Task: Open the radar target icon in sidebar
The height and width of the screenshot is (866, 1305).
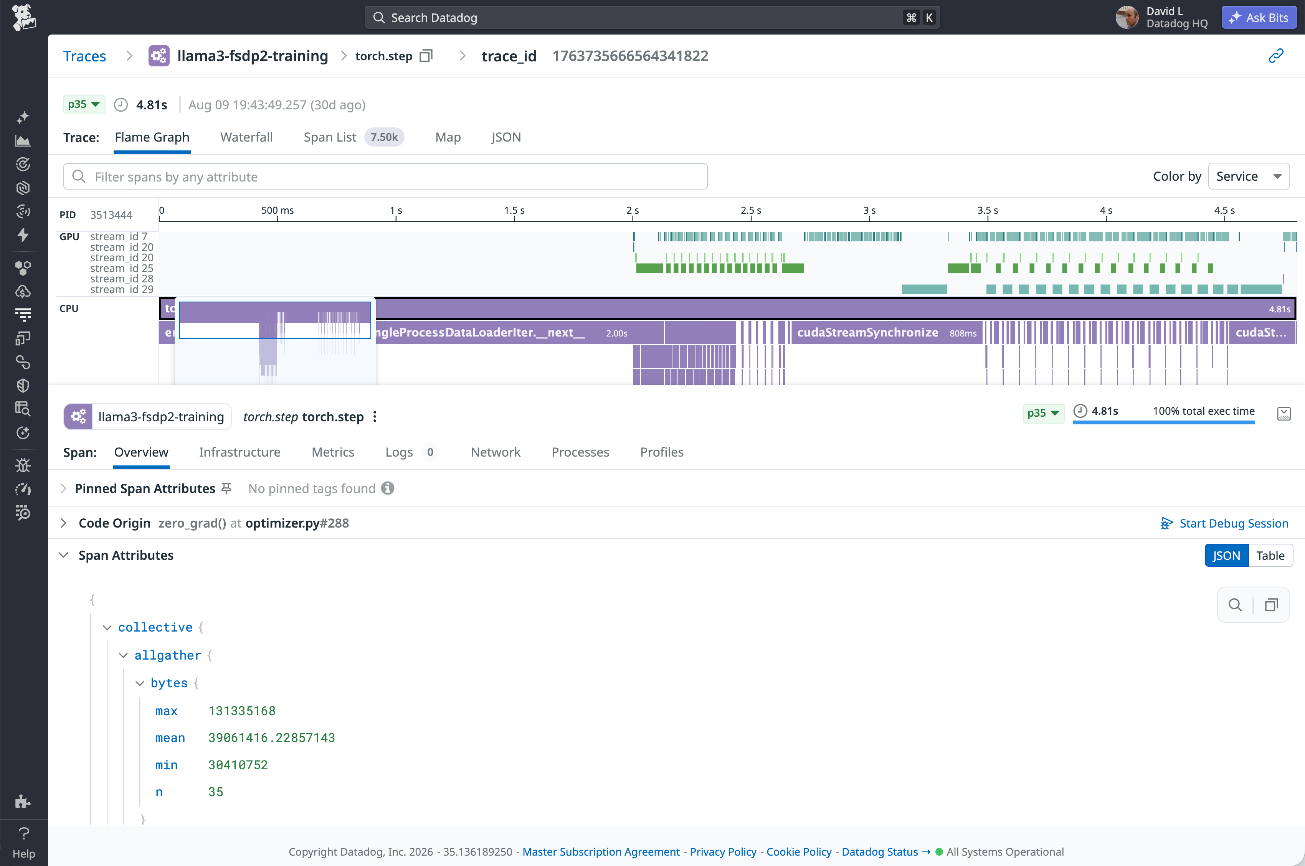Action: coord(23,164)
